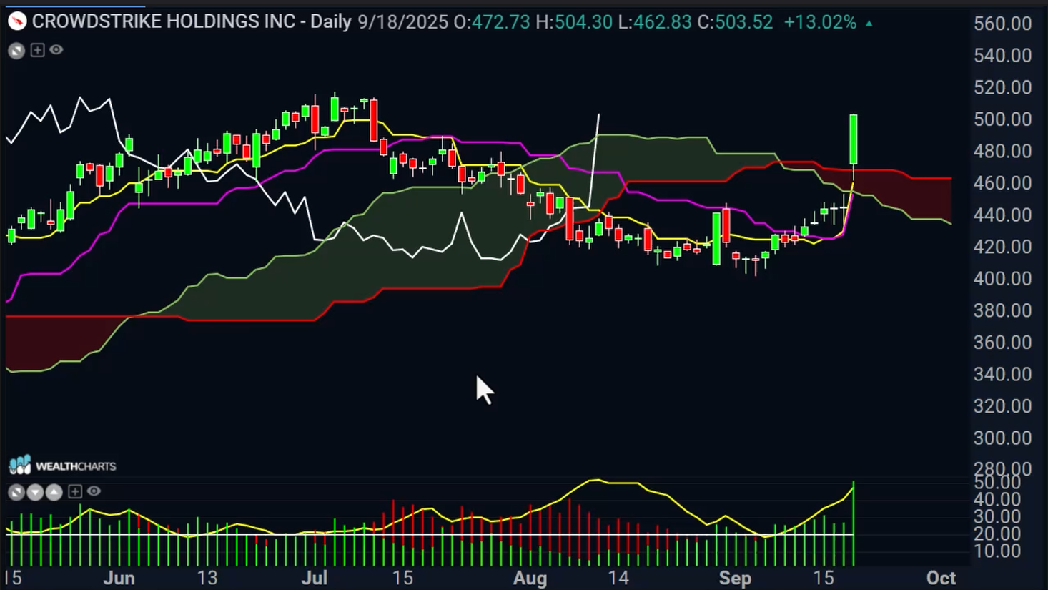Open the Daily timeframe selector in header
The height and width of the screenshot is (590, 1048).
coord(330,21)
